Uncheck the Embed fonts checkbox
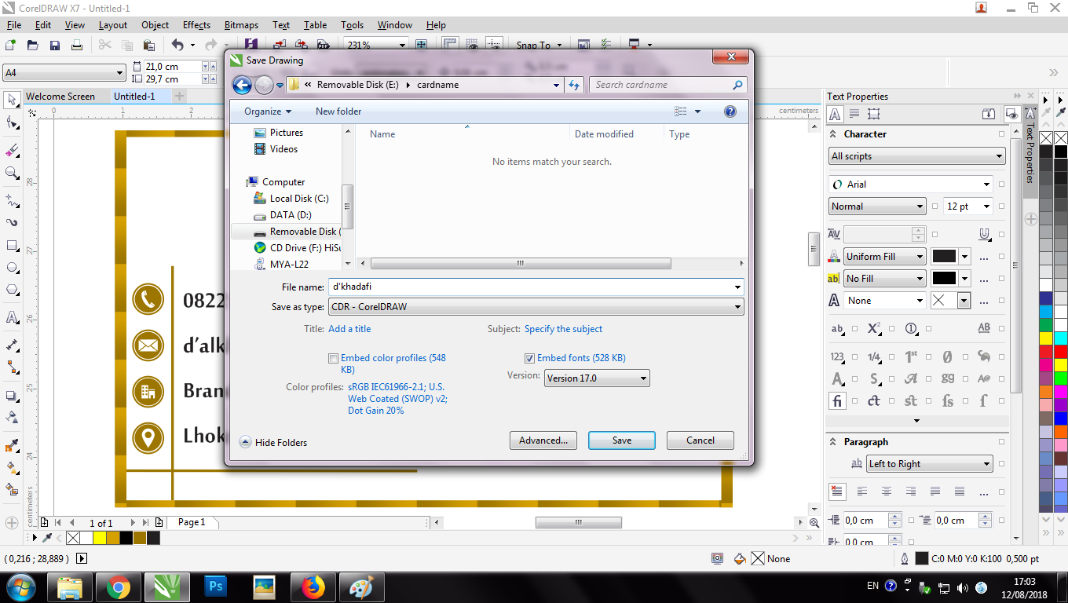 click(x=530, y=358)
